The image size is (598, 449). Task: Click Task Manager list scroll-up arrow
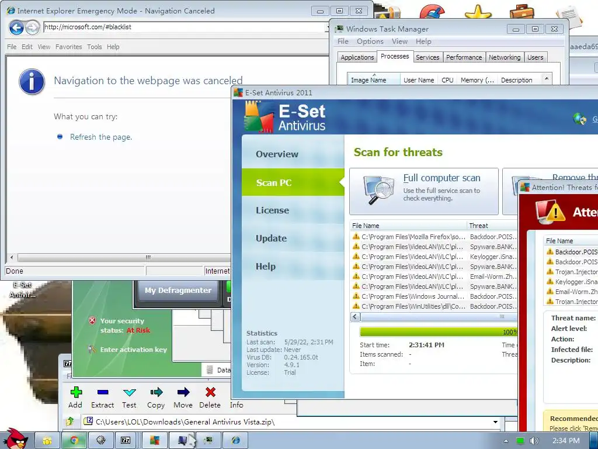(547, 79)
